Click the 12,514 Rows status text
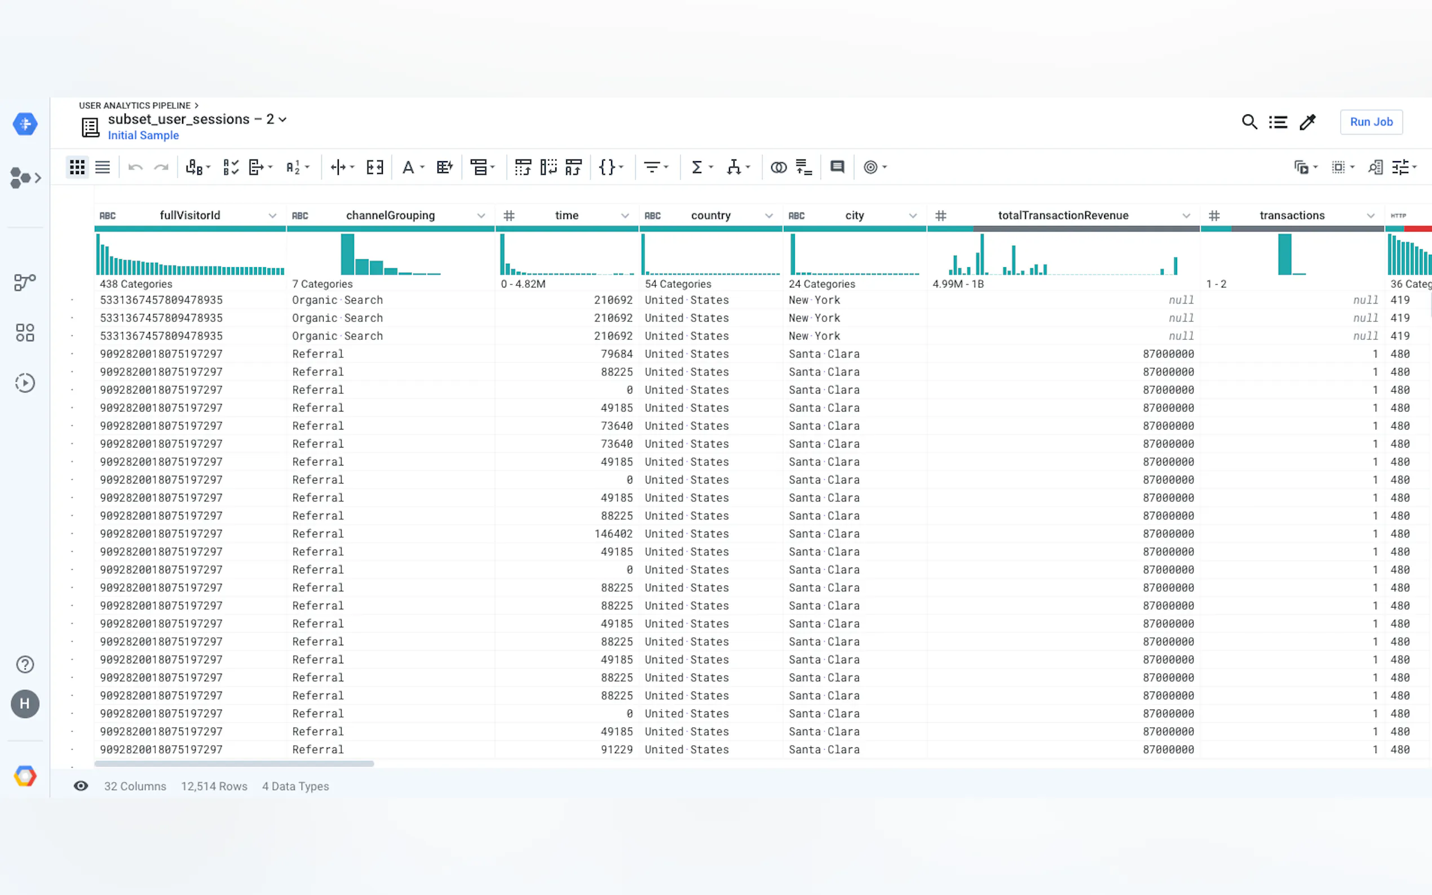This screenshot has height=895, width=1432. tap(214, 786)
